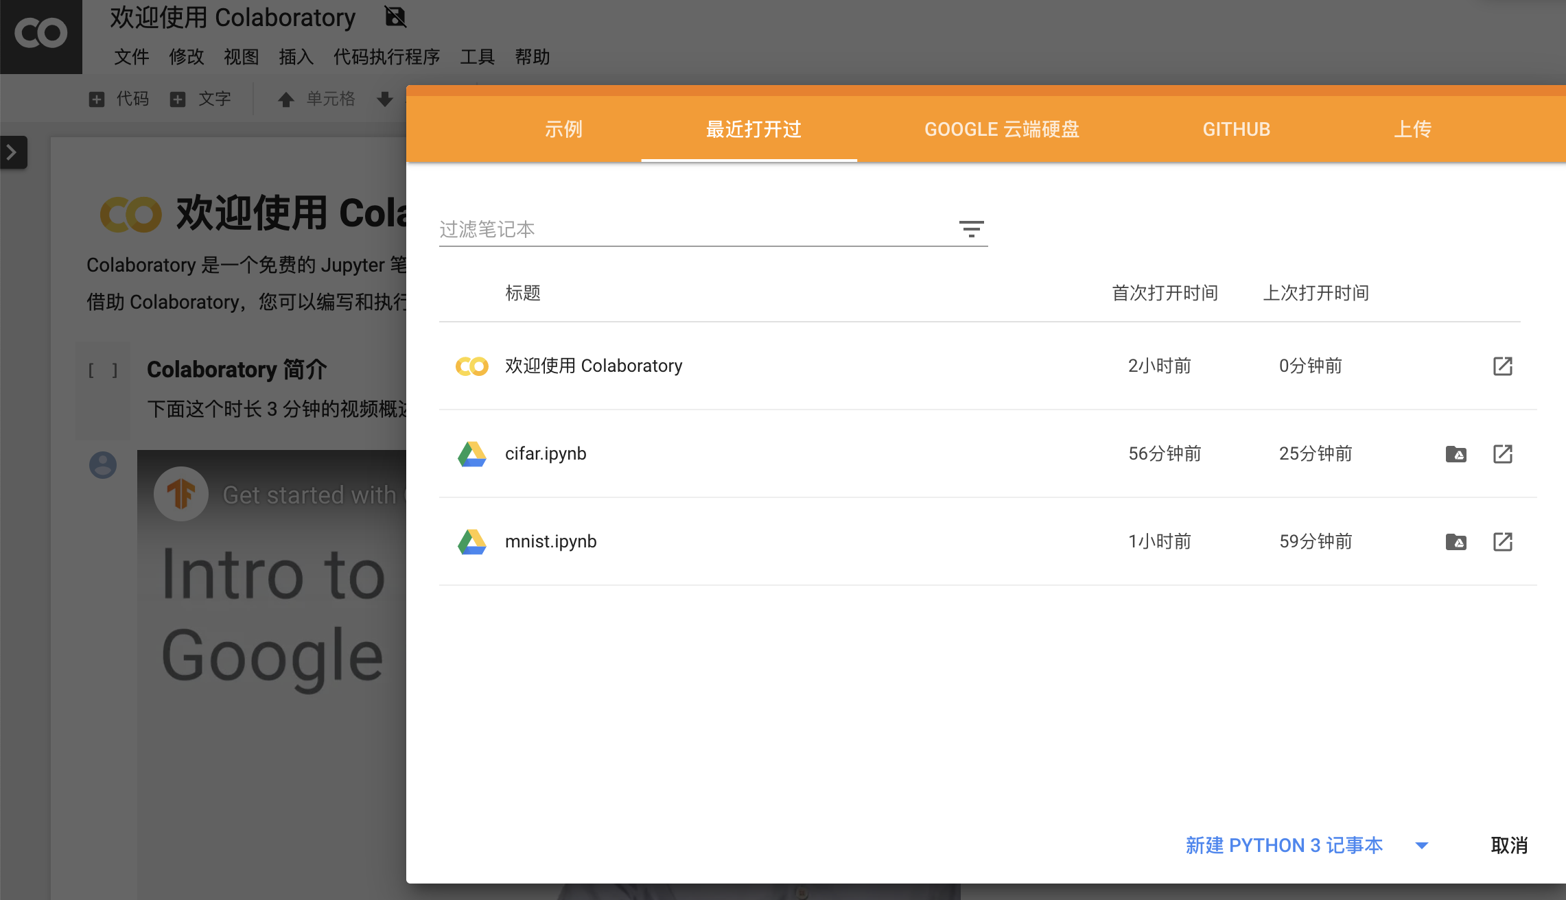This screenshot has width=1566, height=900.
Task: Click the Colab icon beside 欢迎使用 Colaboratory entry
Action: click(471, 366)
